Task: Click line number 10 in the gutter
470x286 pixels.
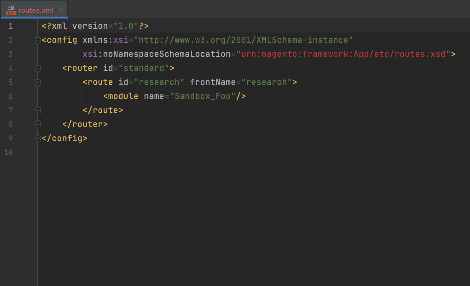Action: pyautogui.click(x=8, y=153)
